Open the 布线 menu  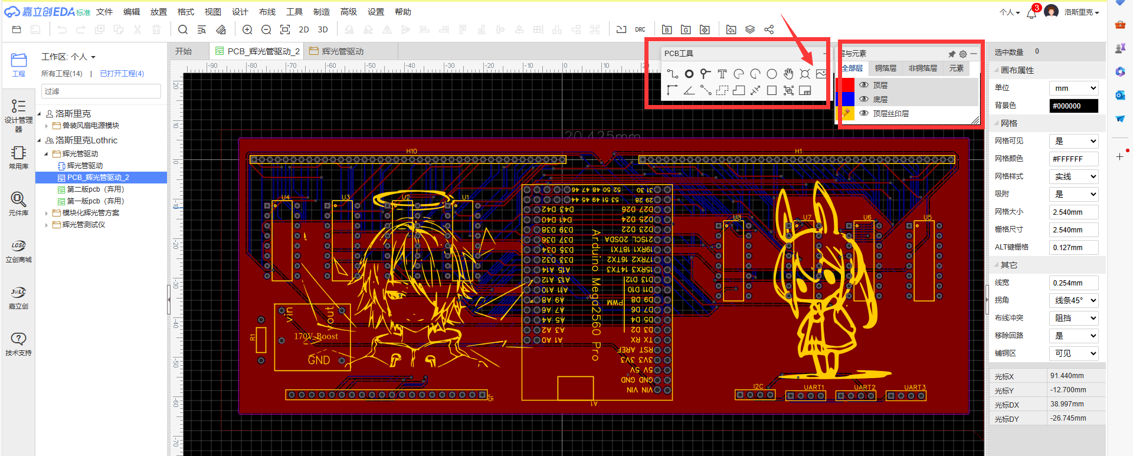click(267, 12)
